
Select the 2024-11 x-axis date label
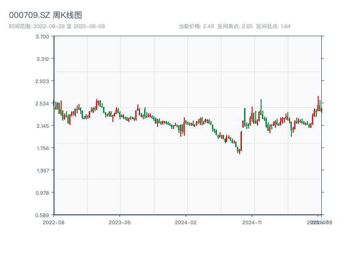252,222
